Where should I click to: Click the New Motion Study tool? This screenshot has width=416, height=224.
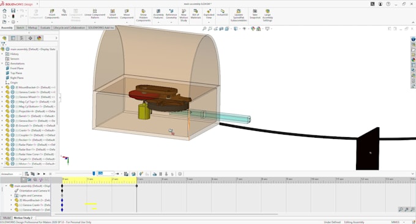pyautogui.click(x=184, y=15)
